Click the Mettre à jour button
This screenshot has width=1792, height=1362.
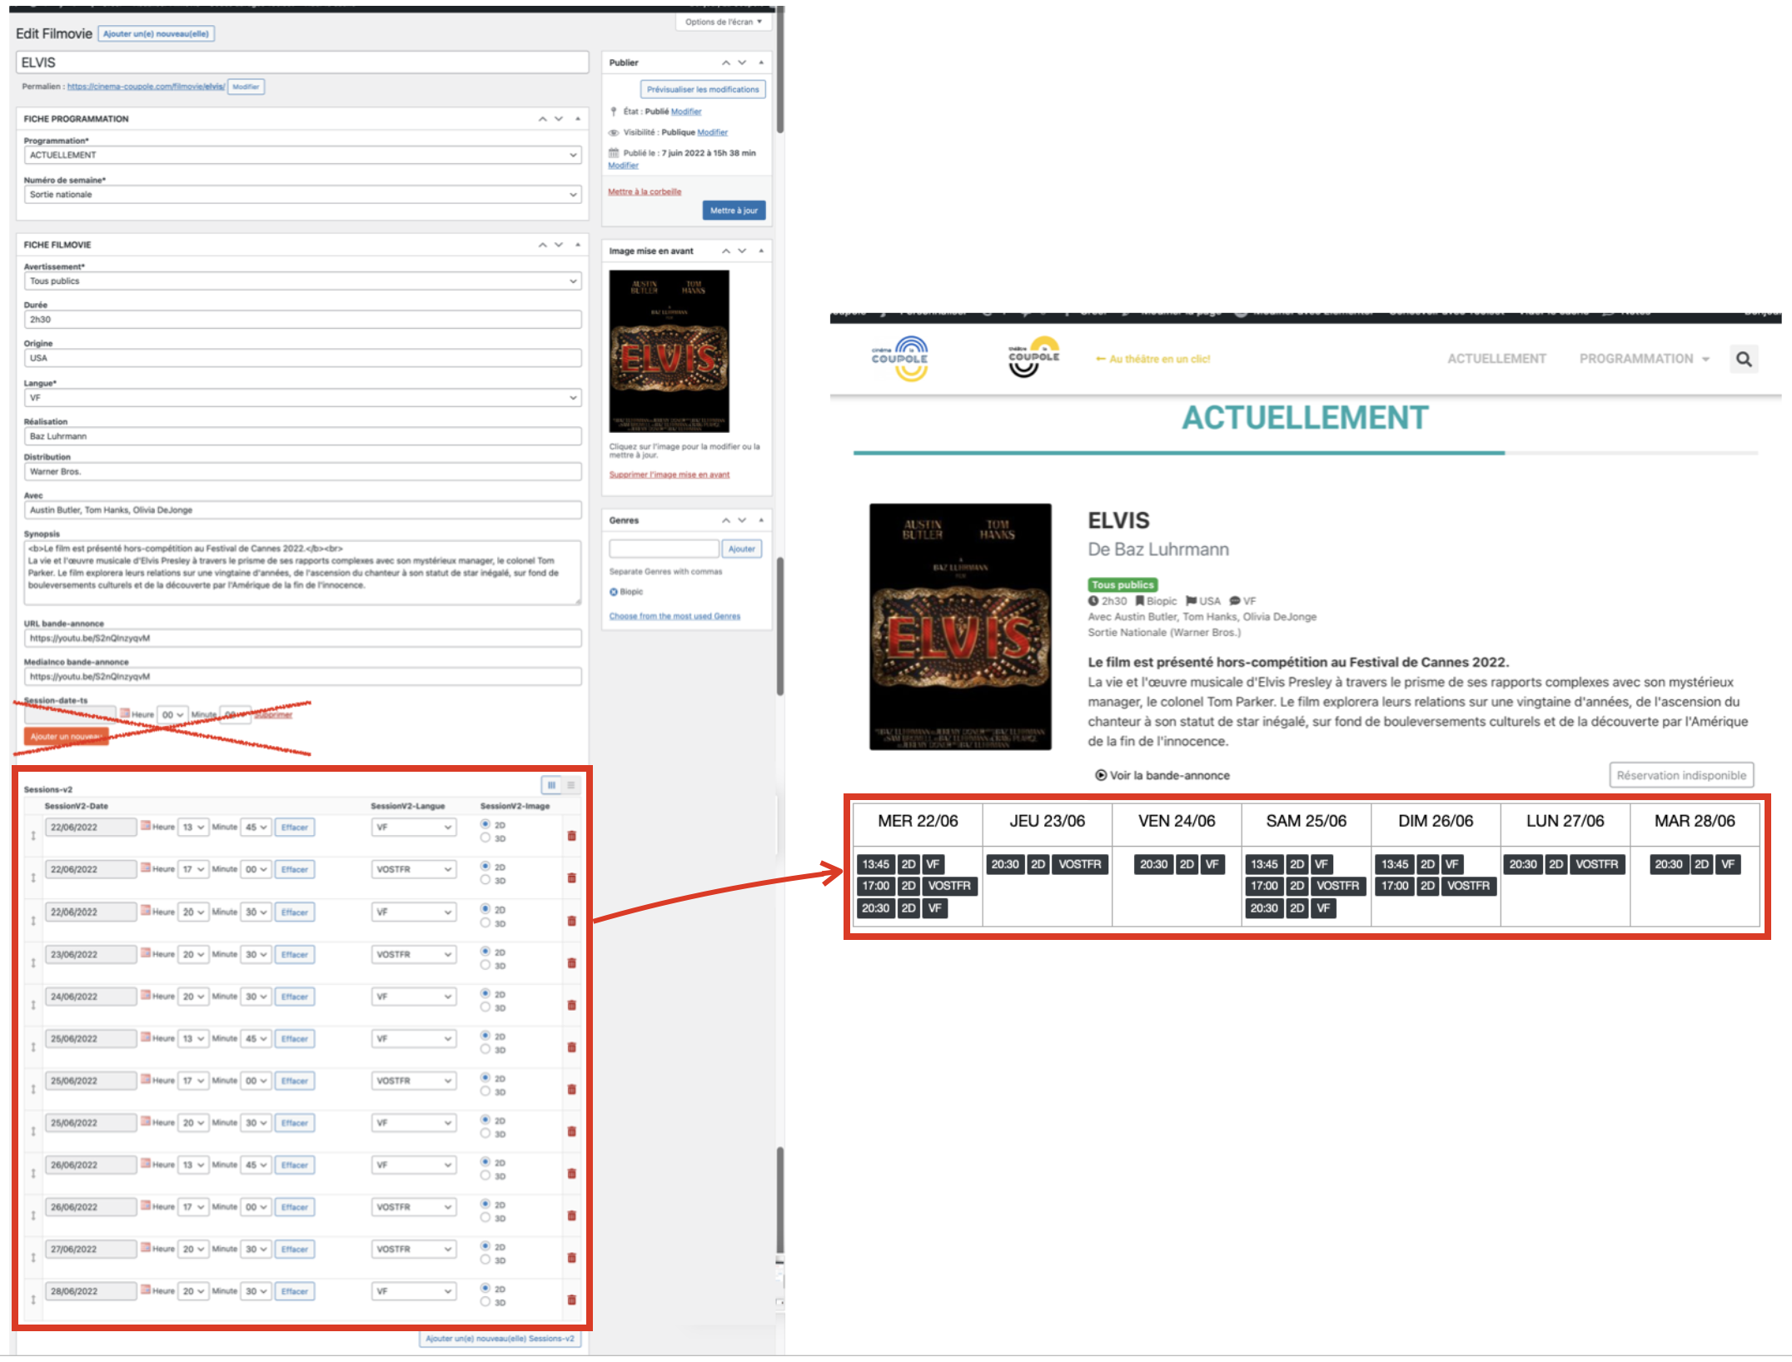click(x=733, y=211)
